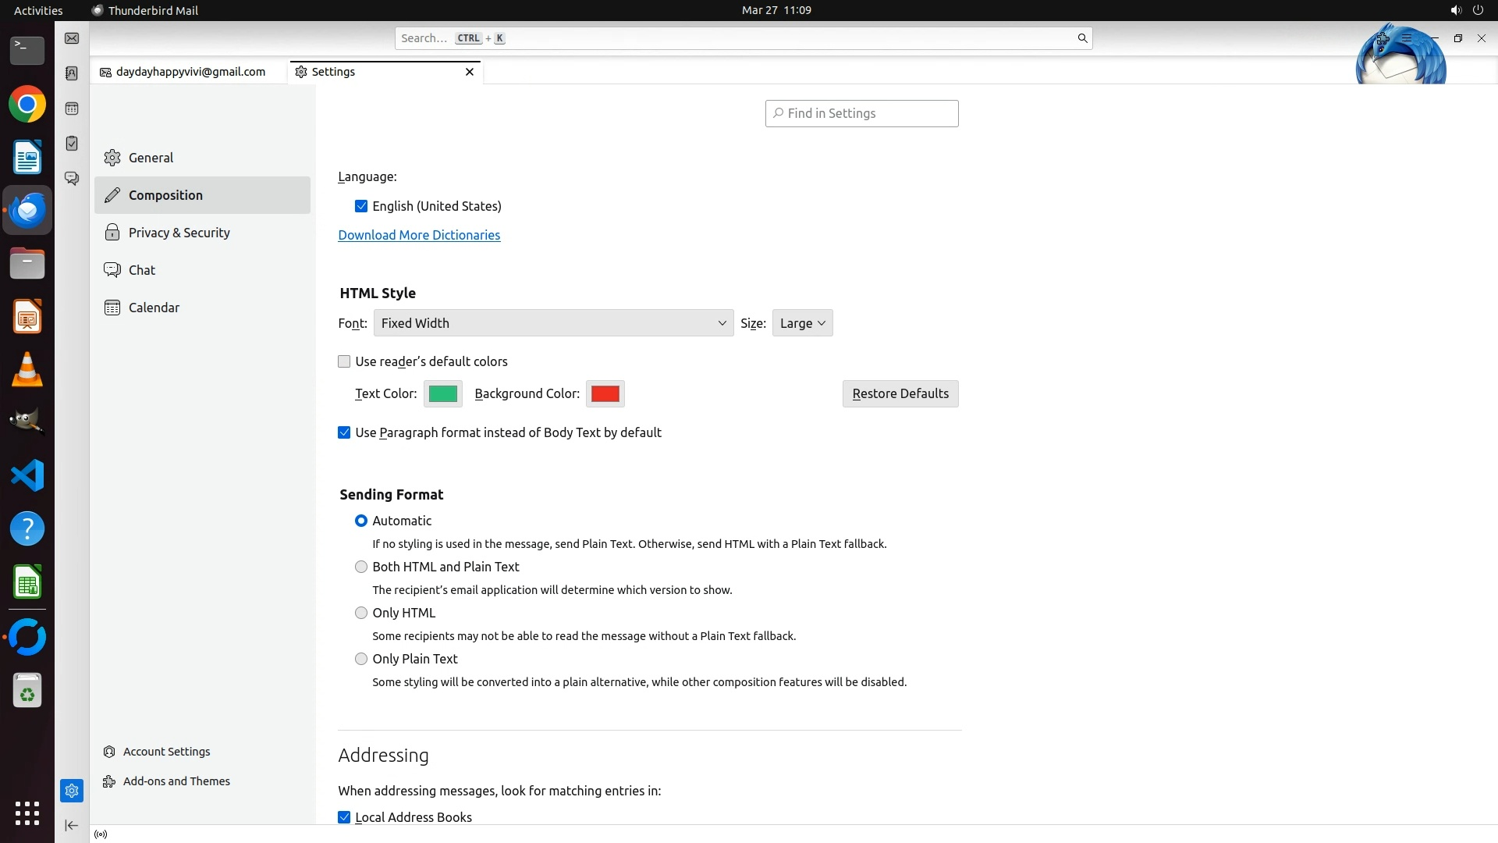Image resolution: width=1498 pixels, height=843 pixels.
Task: Open the Fixed Width font dropdown
Action: (x=553, y=323)
